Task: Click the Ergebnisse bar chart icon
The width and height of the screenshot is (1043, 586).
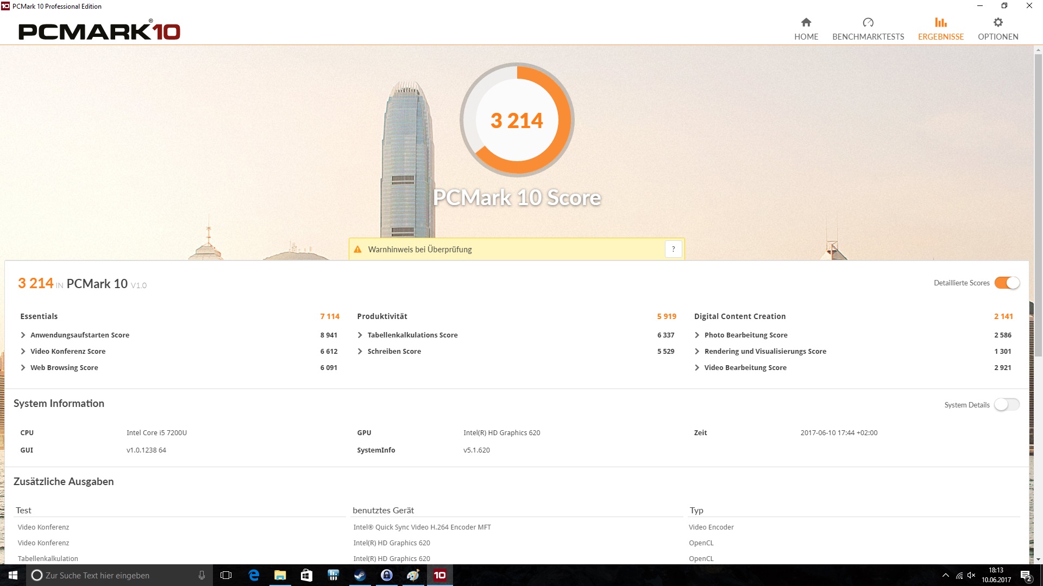Action: click(x=941, y=22)
